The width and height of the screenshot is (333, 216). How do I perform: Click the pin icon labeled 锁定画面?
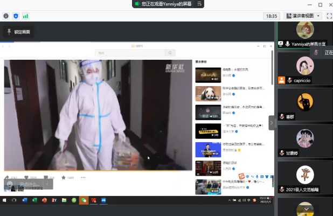pyautogui.click(x=9, y=32)
